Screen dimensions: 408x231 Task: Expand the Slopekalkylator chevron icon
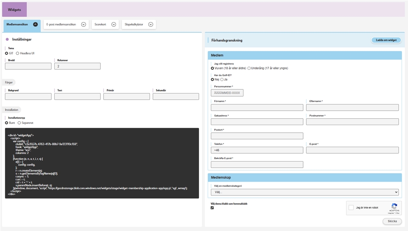tap(150, 25)
